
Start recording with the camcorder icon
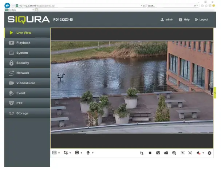[x=166, y=153]
